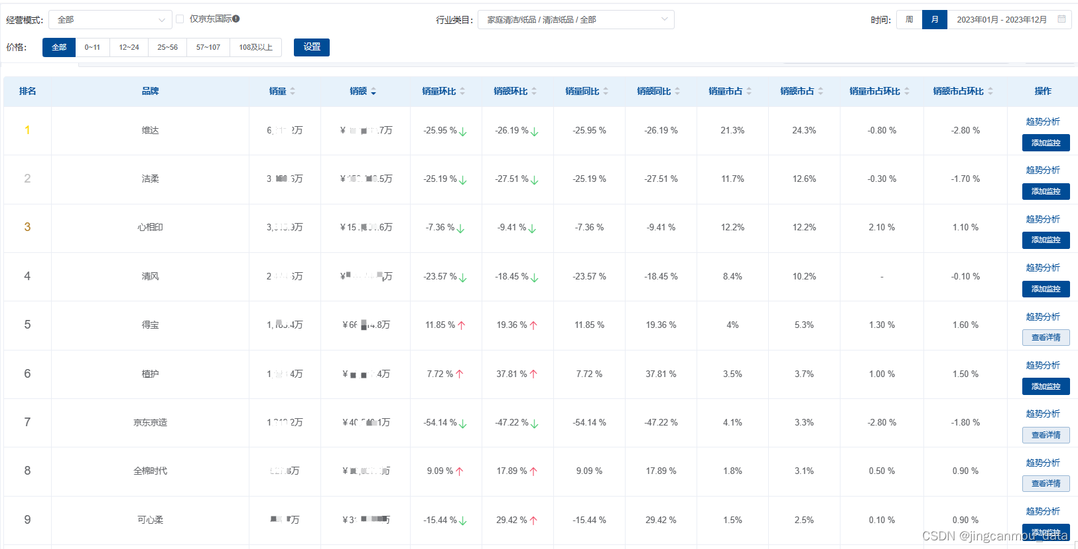The width and height of the screenshot is (1078, 549).
Task: Click brand name 可心柔
Action: pyautogui.click(x=150, y=520)
